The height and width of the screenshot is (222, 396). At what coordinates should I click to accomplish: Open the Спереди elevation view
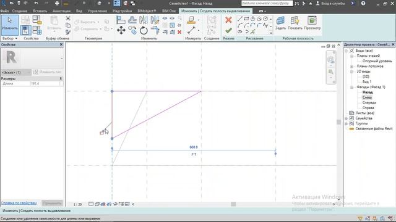pyautogui.click(x=369, y=103)
